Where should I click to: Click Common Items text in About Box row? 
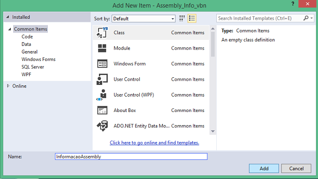coord(188,110)
